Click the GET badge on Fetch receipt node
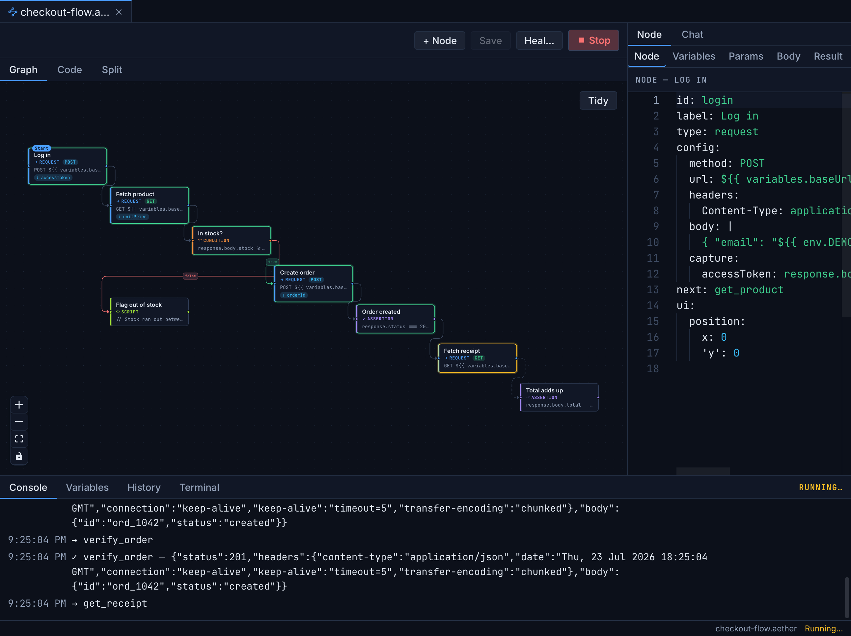The height and width of the screenshot is (636, 851). [x=479, y=358]
